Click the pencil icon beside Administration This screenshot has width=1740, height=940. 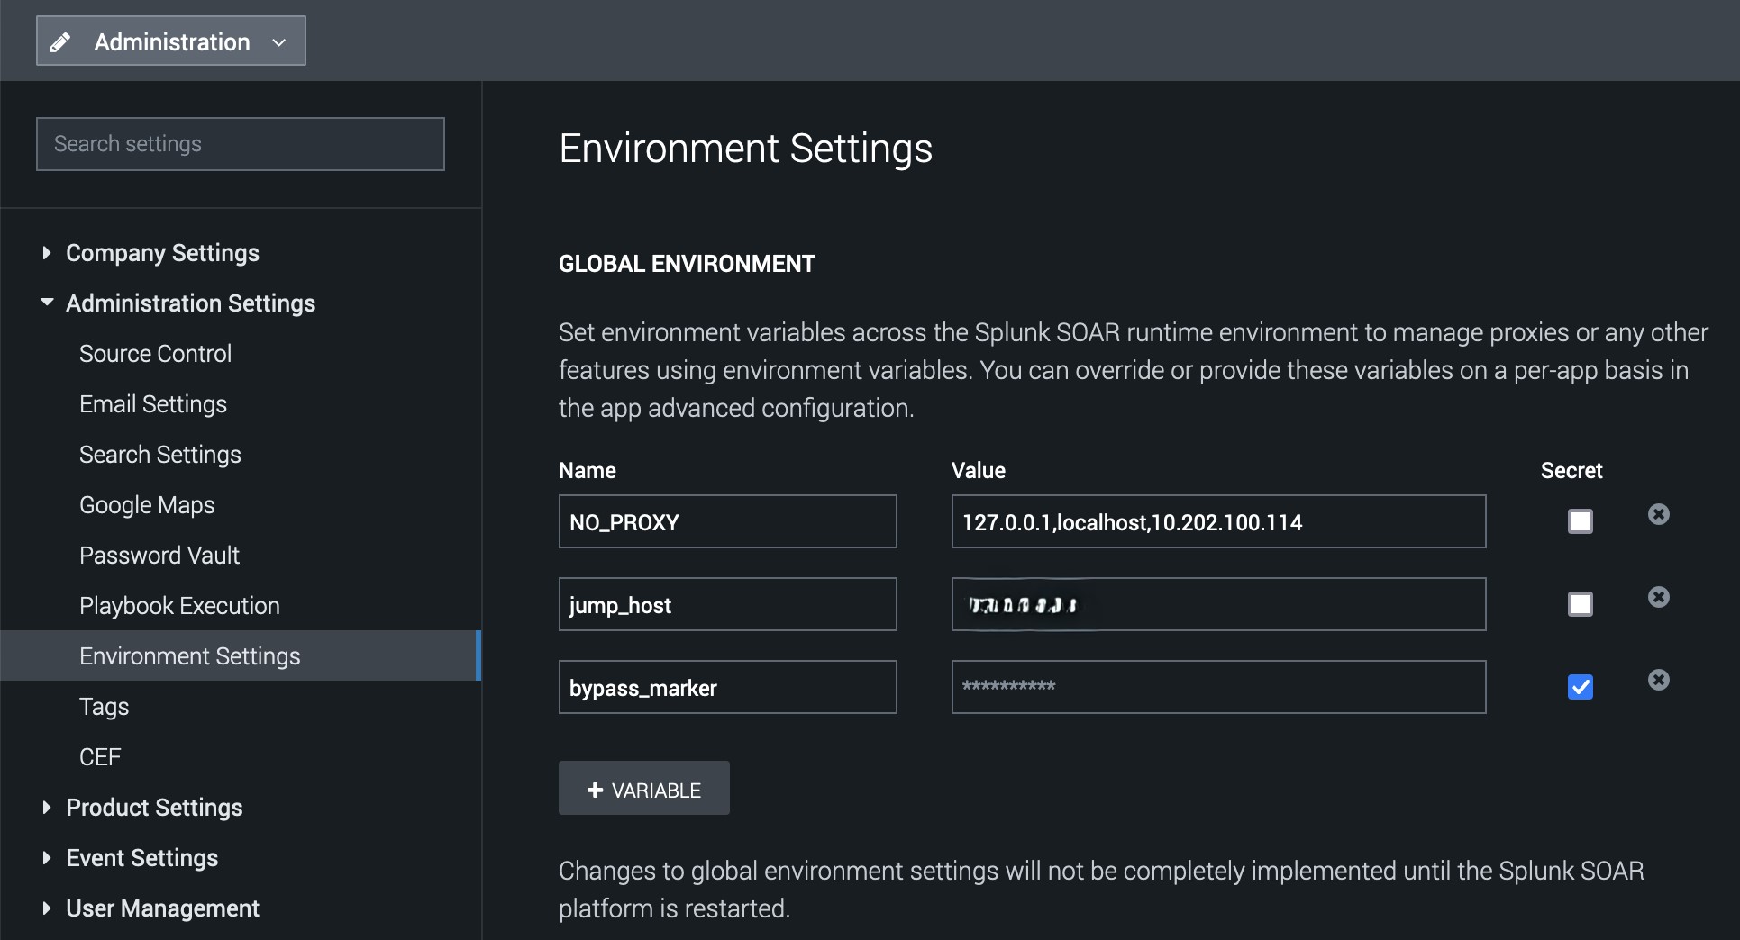pos(60,42)
